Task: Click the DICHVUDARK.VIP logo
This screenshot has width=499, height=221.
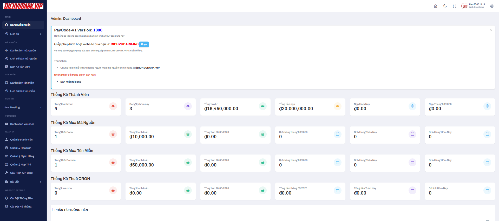Action: (23, 6)
